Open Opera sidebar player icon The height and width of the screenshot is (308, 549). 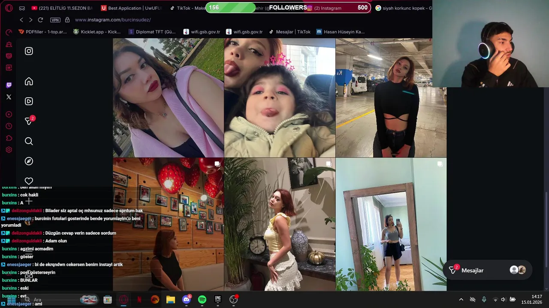pyautogui.click(x=9, y=115)
